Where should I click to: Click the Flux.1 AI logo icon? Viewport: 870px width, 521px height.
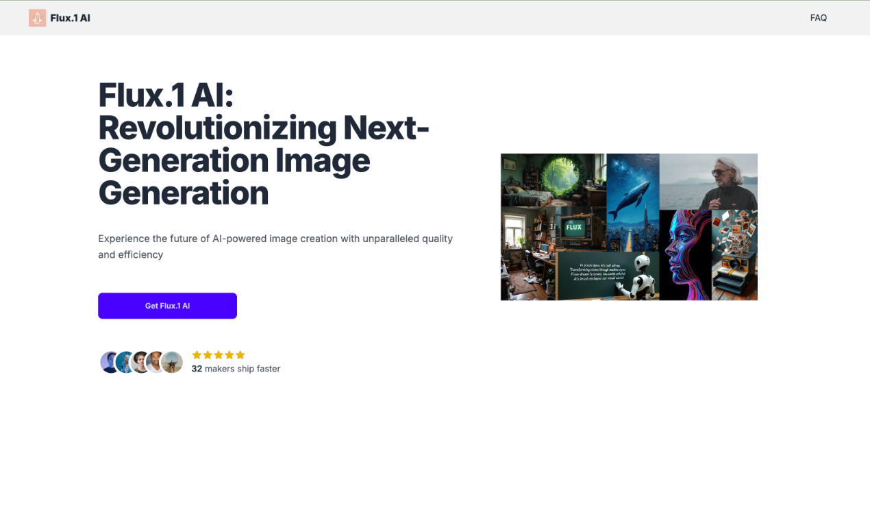37,18
